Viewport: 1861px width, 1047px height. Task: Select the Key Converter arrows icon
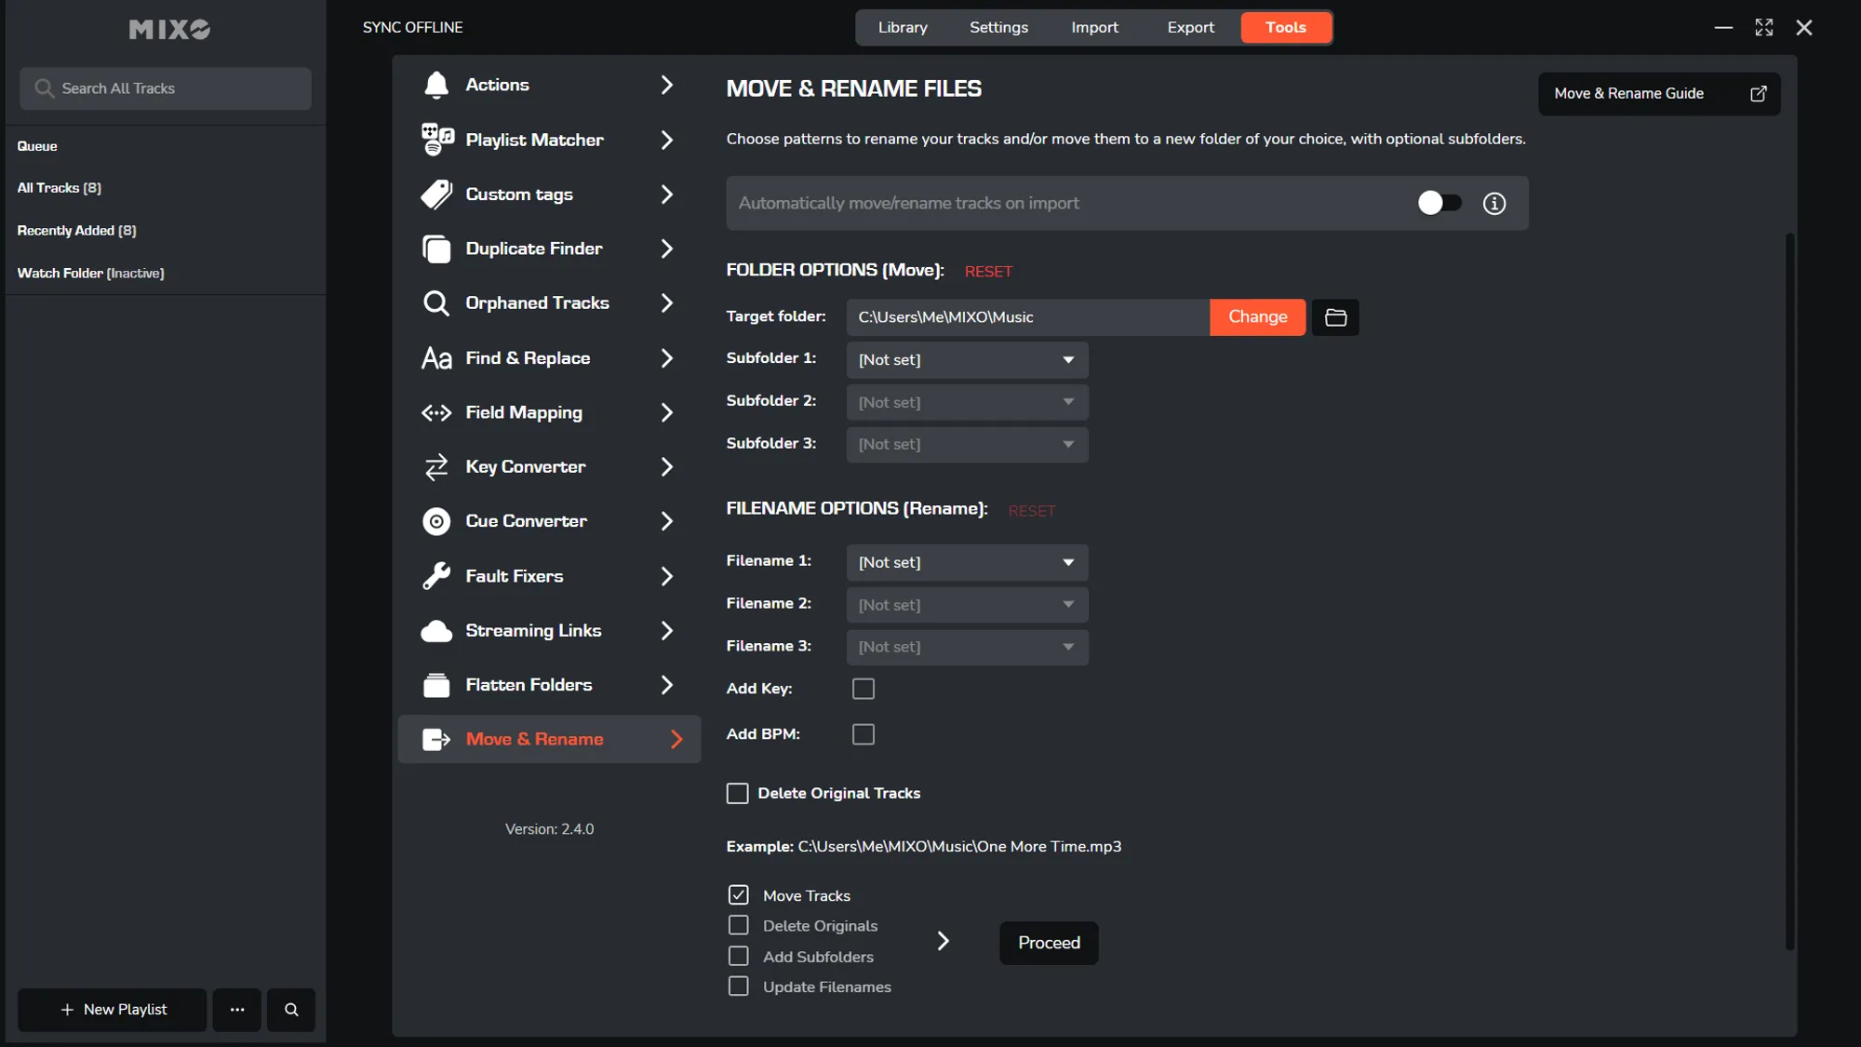(x=435, y=467)
